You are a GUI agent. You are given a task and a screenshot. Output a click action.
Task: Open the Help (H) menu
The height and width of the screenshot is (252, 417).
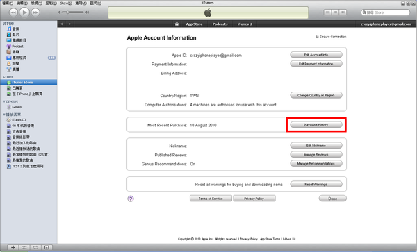pyautogui.click(x=96, y=3)
